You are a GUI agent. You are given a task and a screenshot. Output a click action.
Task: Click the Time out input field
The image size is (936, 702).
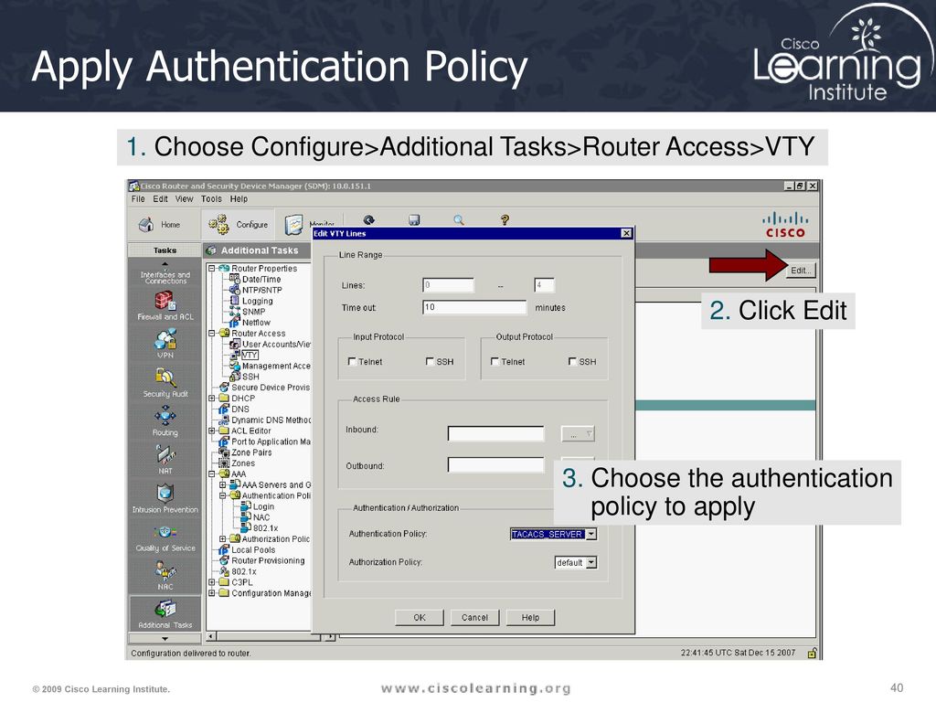(x=474, y=307)
